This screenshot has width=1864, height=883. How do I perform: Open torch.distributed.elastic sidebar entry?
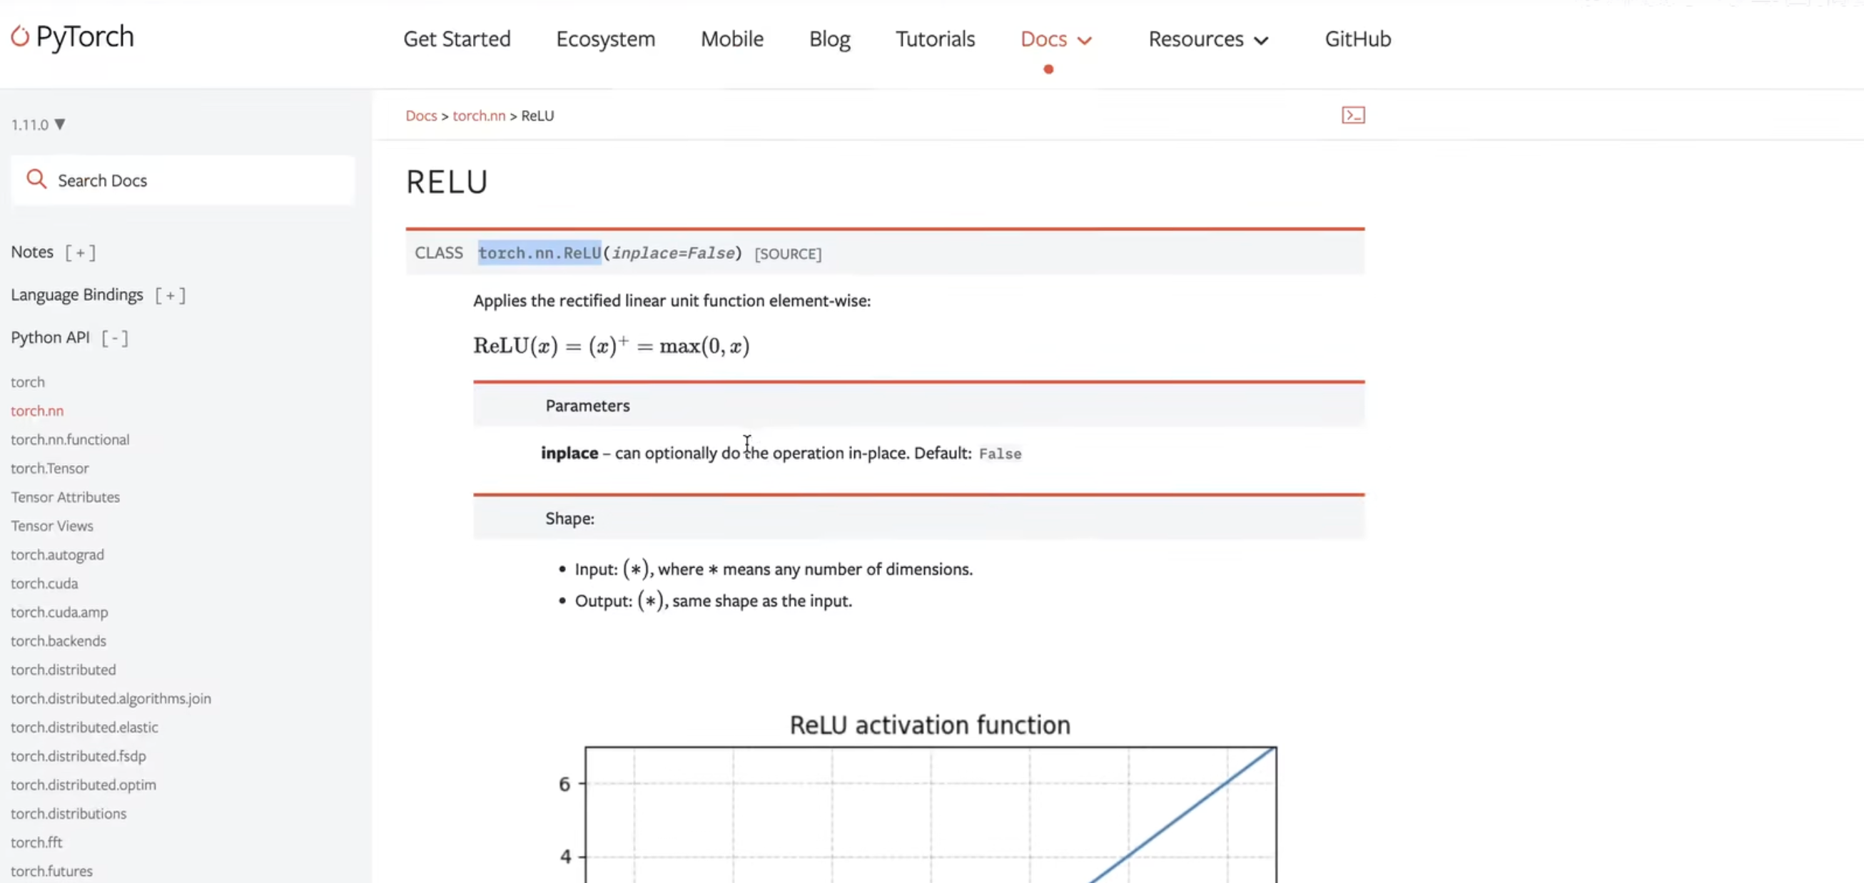click(x=84, y=728)
